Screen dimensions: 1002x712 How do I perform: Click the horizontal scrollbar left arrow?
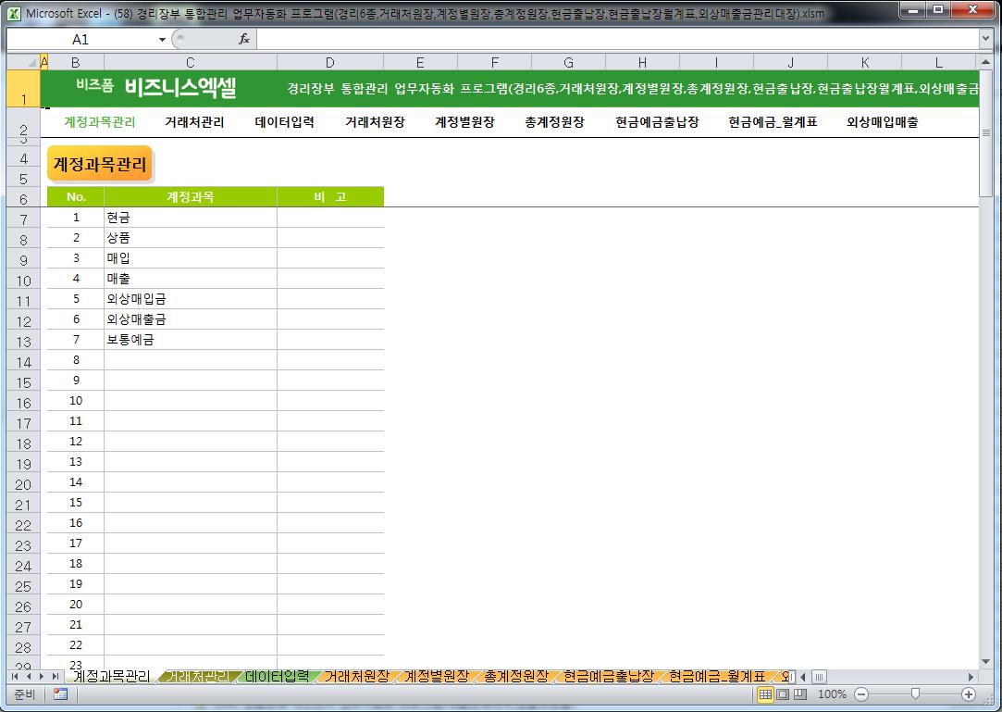[x=803, y=676]
